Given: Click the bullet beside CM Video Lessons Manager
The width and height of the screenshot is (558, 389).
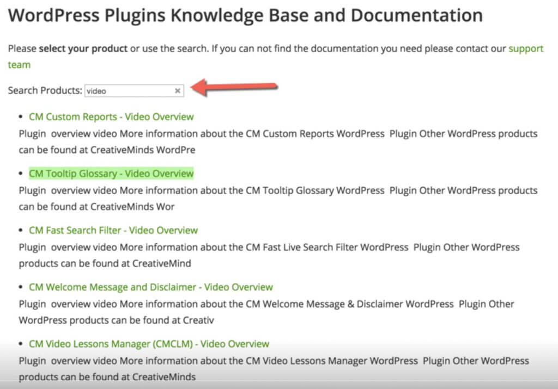Looking at the screenshot, I should tap(21, 344).
